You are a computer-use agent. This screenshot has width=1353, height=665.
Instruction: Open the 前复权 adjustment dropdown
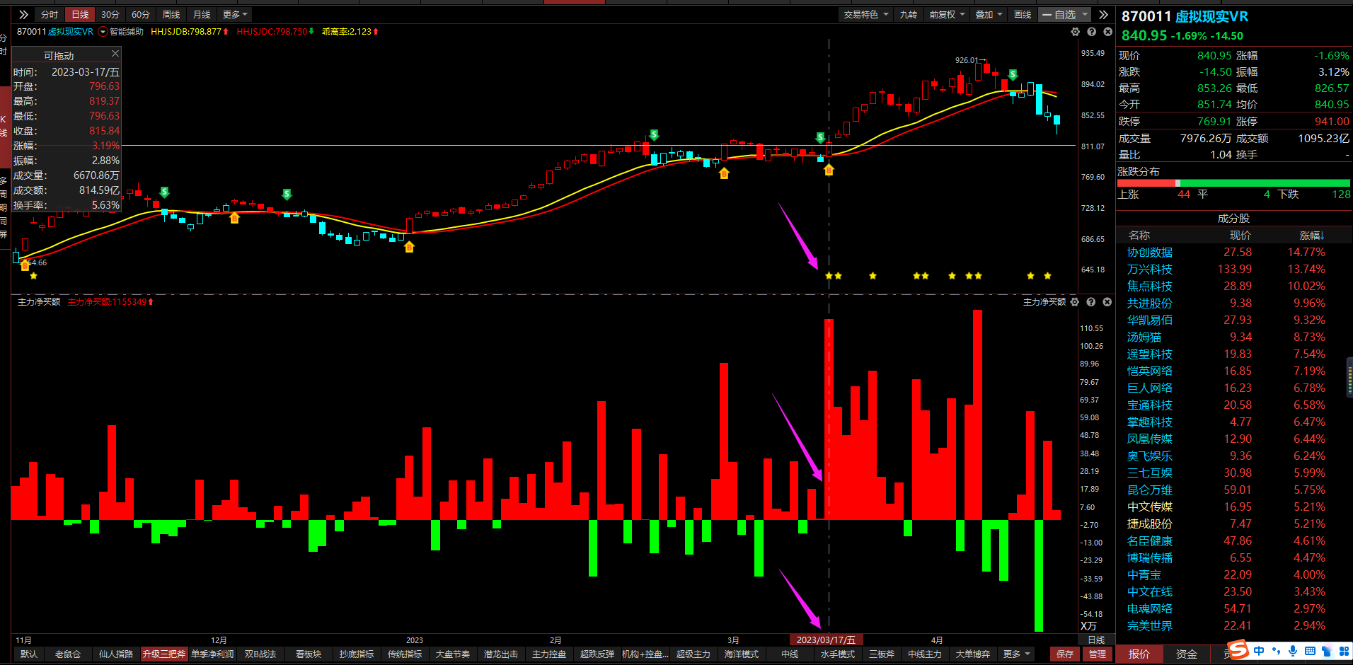pyautogui.click(x=947, y=14)
